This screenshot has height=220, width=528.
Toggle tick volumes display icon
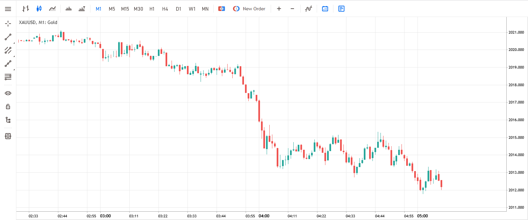pyautogui.click(x=69, y=9)
